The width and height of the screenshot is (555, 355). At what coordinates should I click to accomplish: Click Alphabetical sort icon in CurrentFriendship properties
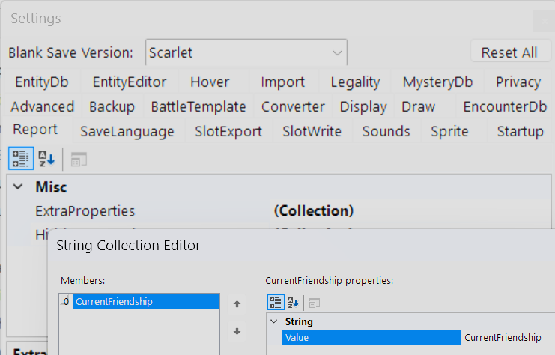click(x=293, y=303)
